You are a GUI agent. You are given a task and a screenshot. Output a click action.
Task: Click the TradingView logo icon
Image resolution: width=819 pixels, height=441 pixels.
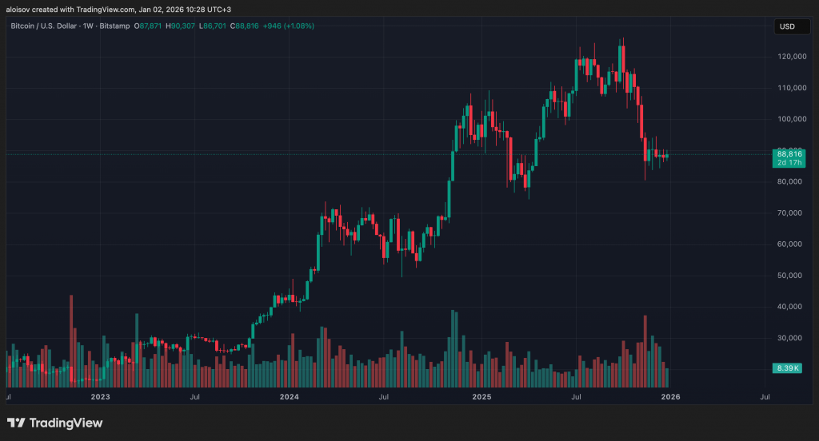(16, 423)
